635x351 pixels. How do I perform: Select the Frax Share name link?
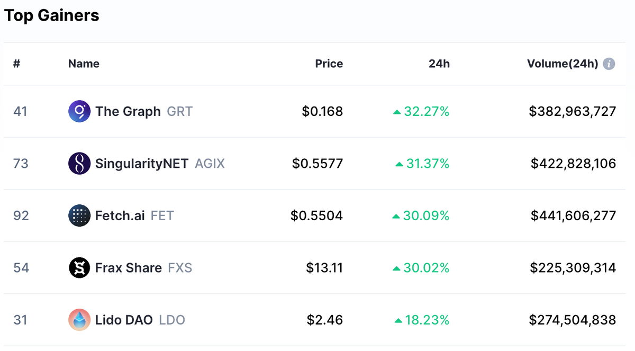coord(128,268)
